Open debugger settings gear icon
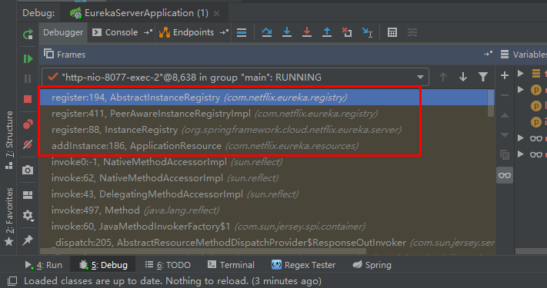Viewport: 547px width, 288px height. click(x=28, y=216)
